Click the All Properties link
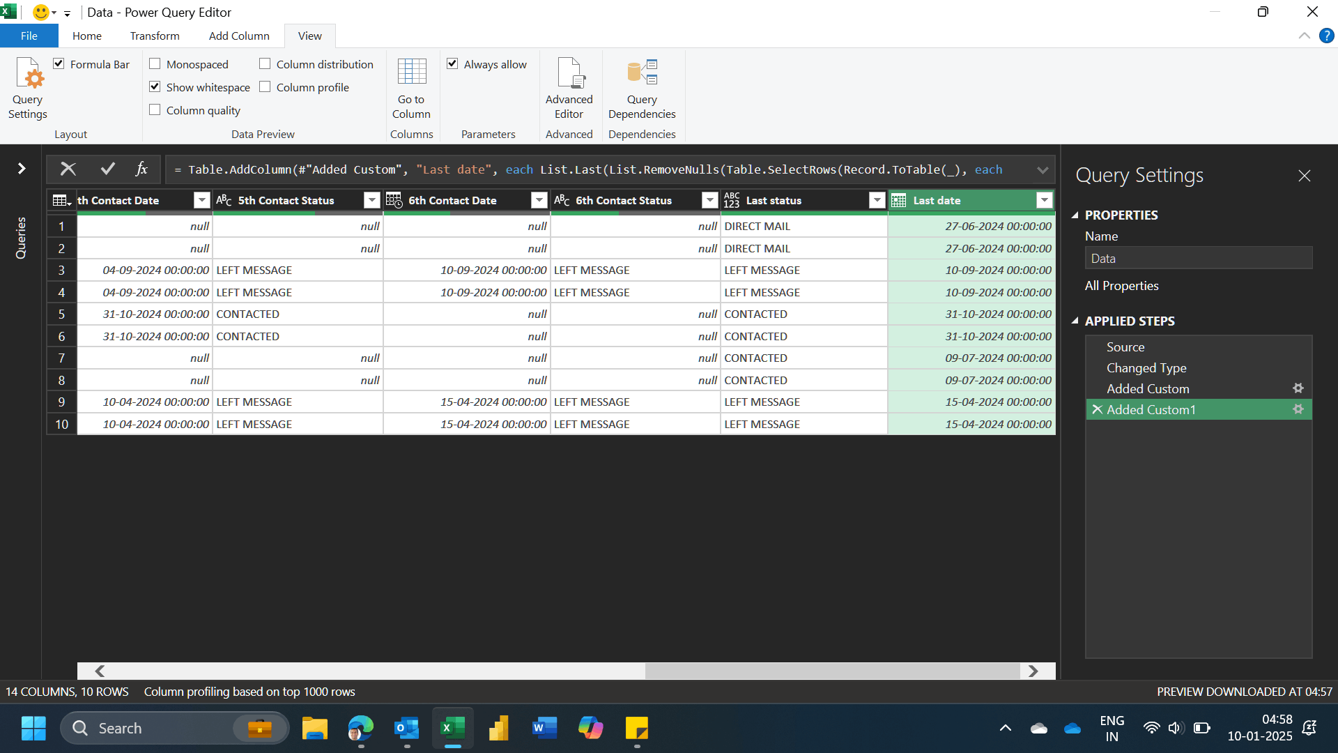Viewport: 1338px width, 753px height. click(1121, 286)
